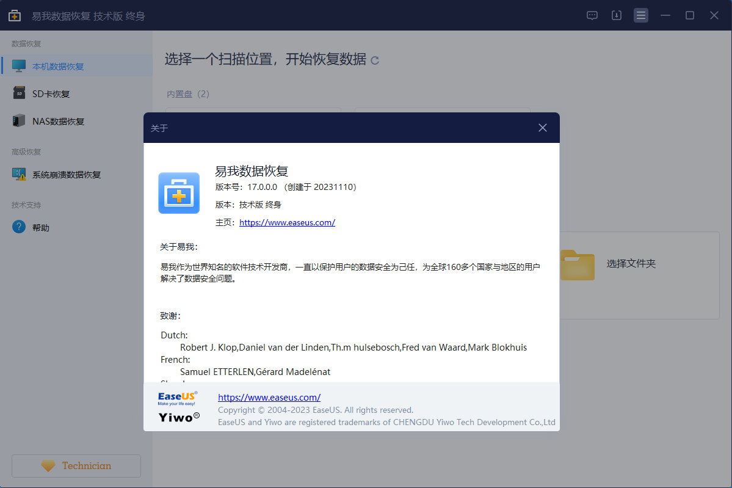This screenshot has height=488, width=732.
Task: Click the Yiwo logo in dialog footer
Action: tap(179, 417)
